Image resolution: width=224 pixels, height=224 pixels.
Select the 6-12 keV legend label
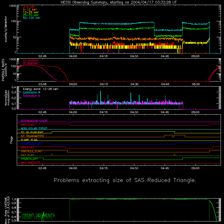[x=30, y=10]
